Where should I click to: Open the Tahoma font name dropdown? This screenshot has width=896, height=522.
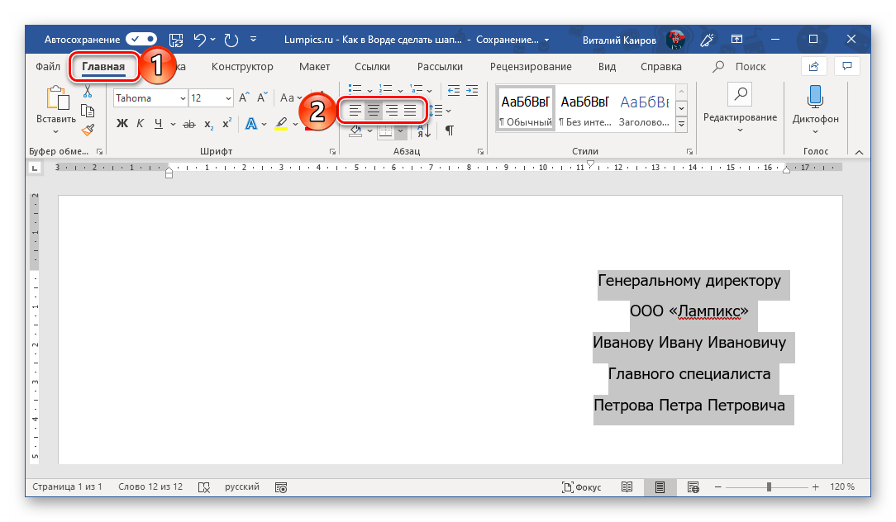[182, 98]
